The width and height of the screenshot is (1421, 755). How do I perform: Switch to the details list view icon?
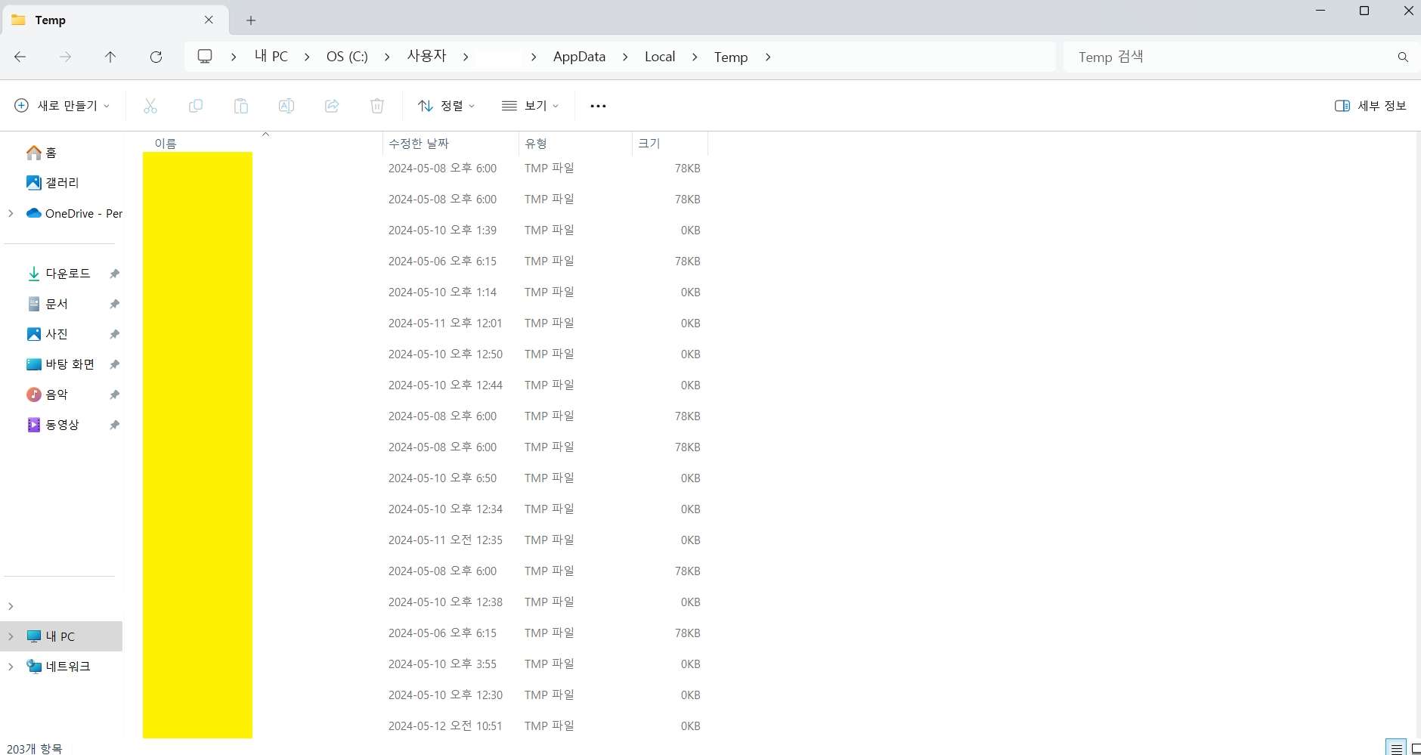[1395, 747]
